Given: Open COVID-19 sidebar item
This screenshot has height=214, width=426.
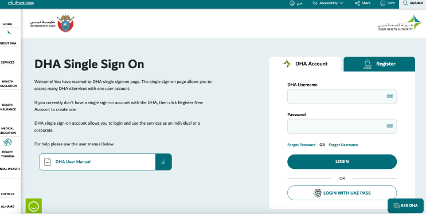Looking at the screenshot, I should [x=7, y=194].
